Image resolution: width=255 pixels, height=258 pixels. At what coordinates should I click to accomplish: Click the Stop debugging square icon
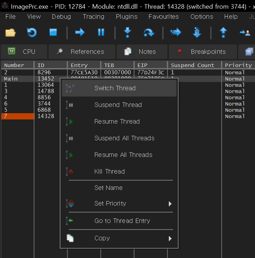53,32
